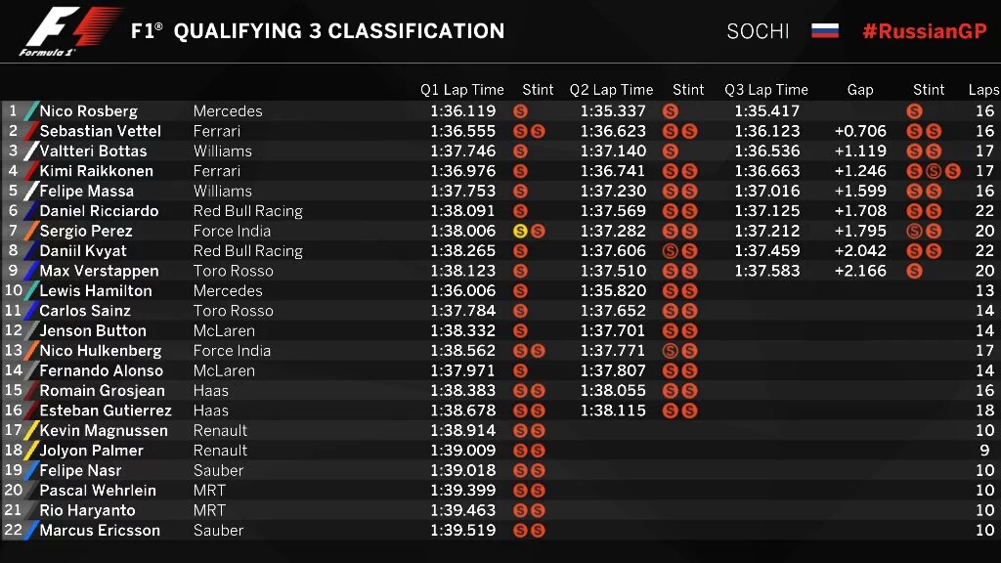Click Verstappen's Q3 stint tyre icon

pyautogui.click(x=914, y=271)
